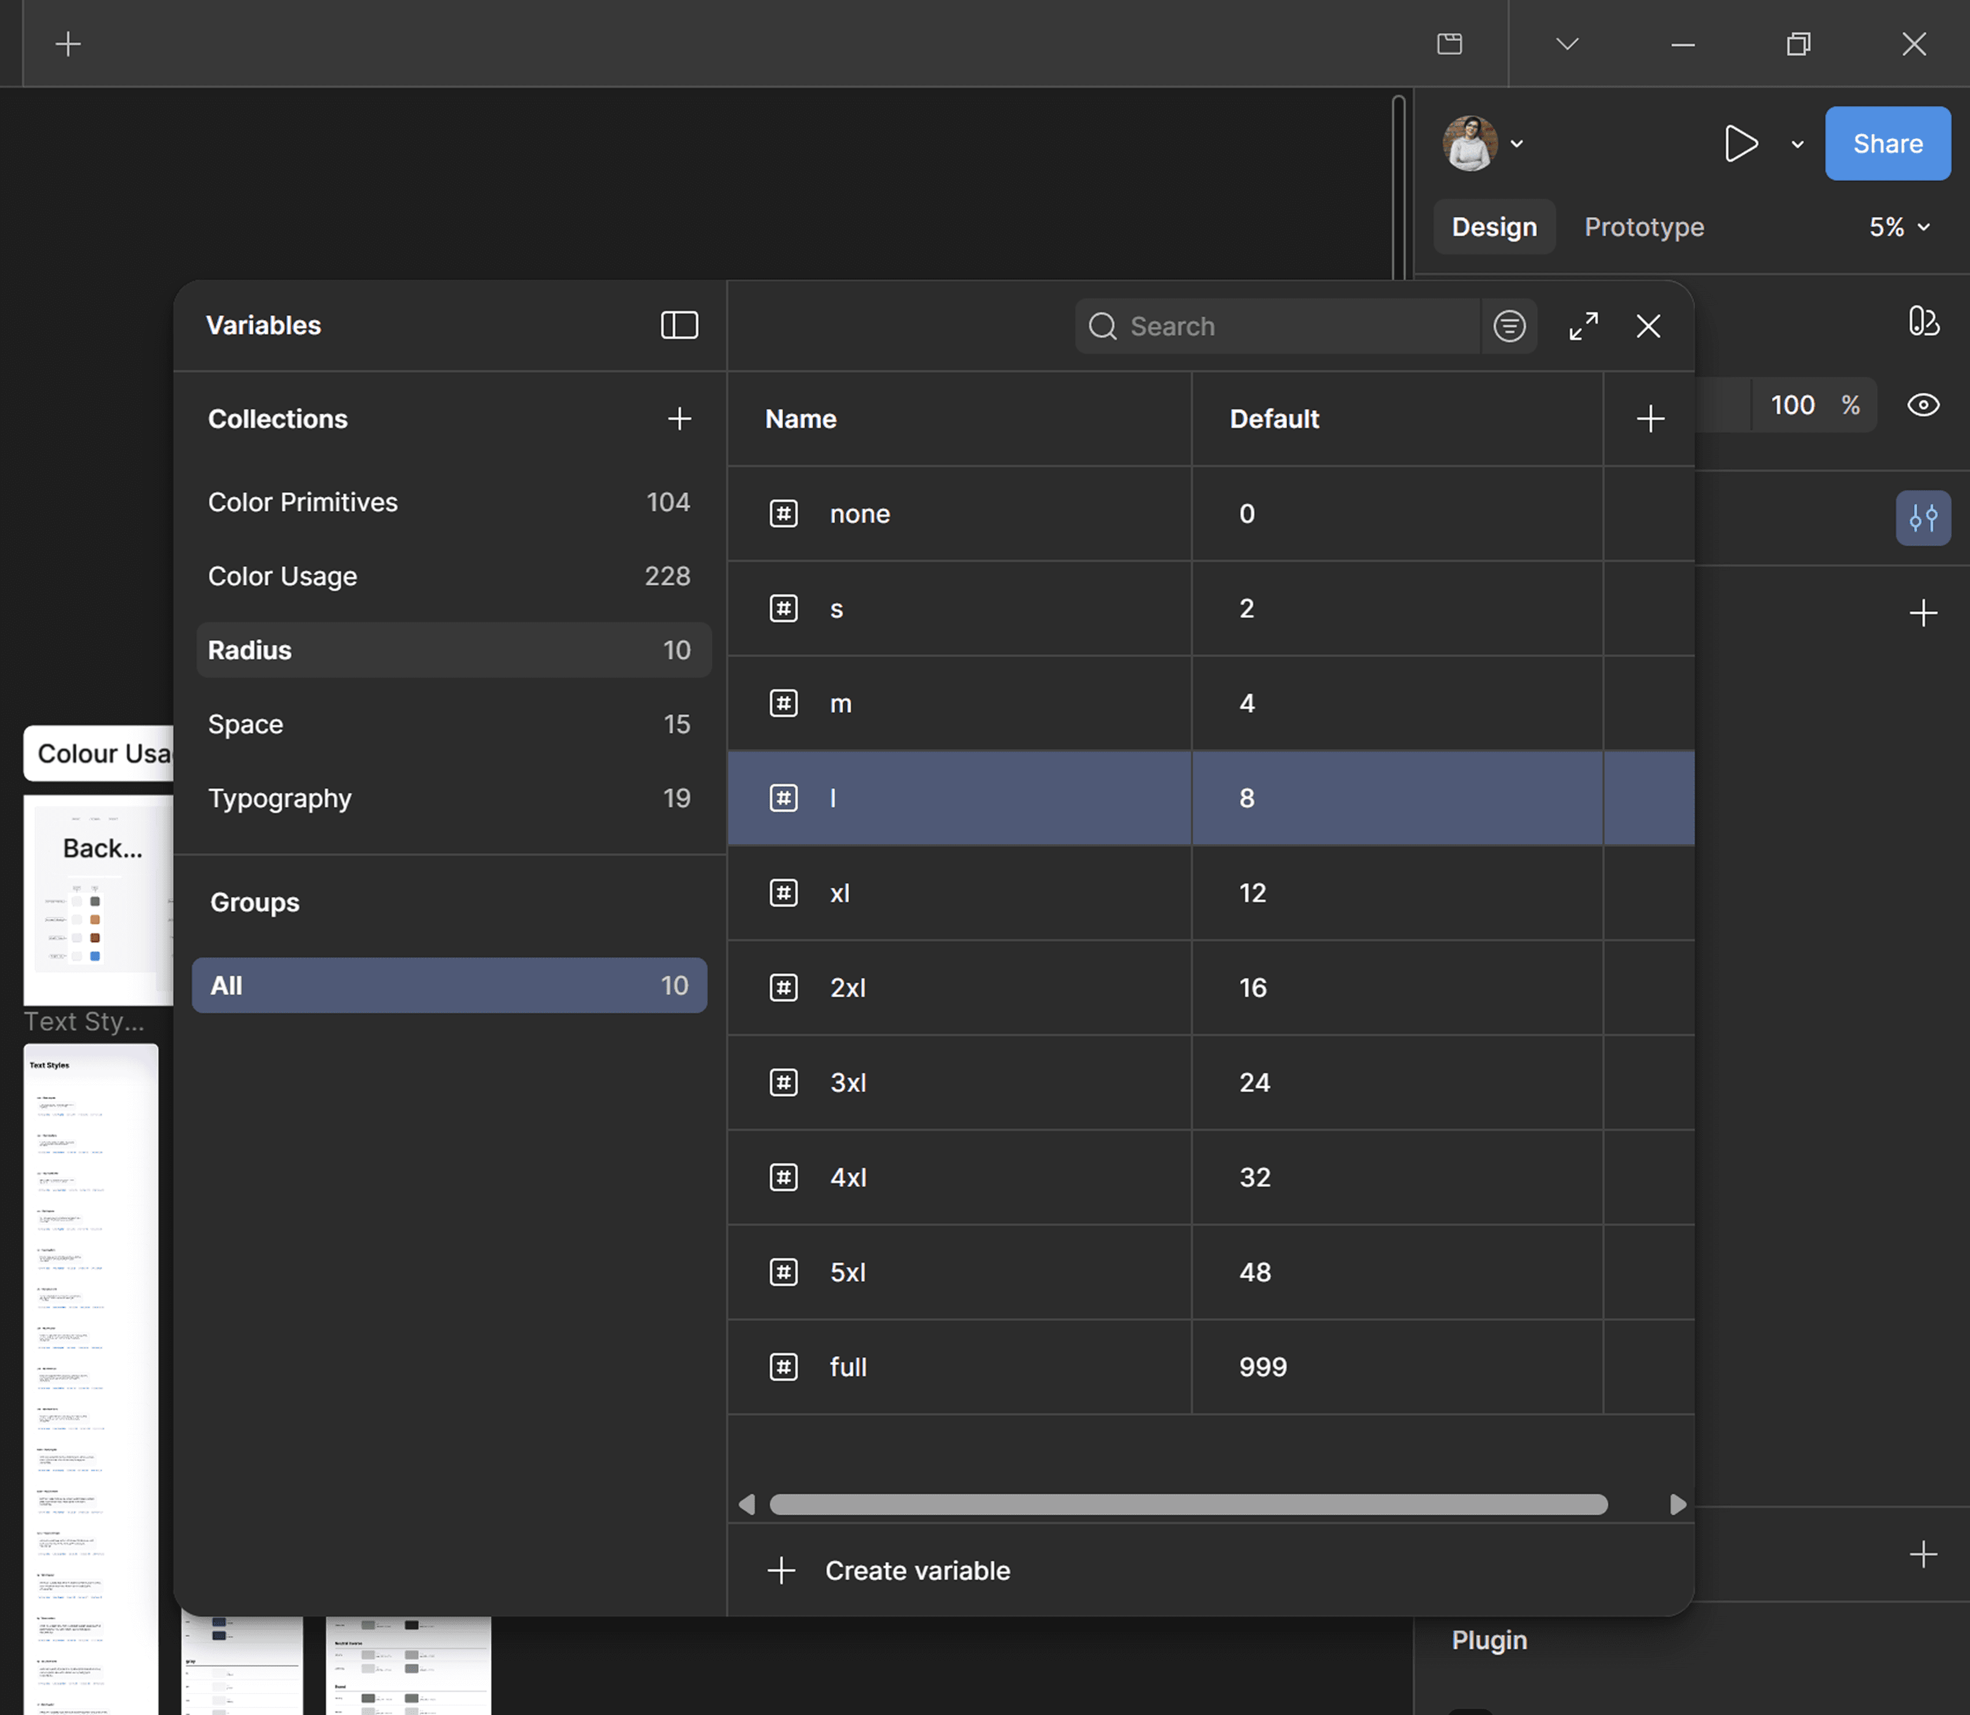Open the local variables settings icon
Image resolution: width=1970 pixels, height=1715 pixels.
[x=1922, y=518]
